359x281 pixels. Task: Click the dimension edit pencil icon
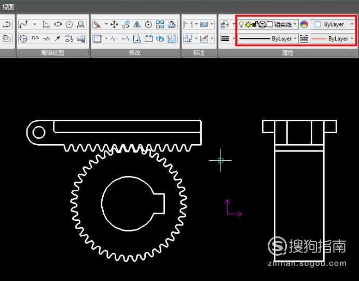[204, 38]
